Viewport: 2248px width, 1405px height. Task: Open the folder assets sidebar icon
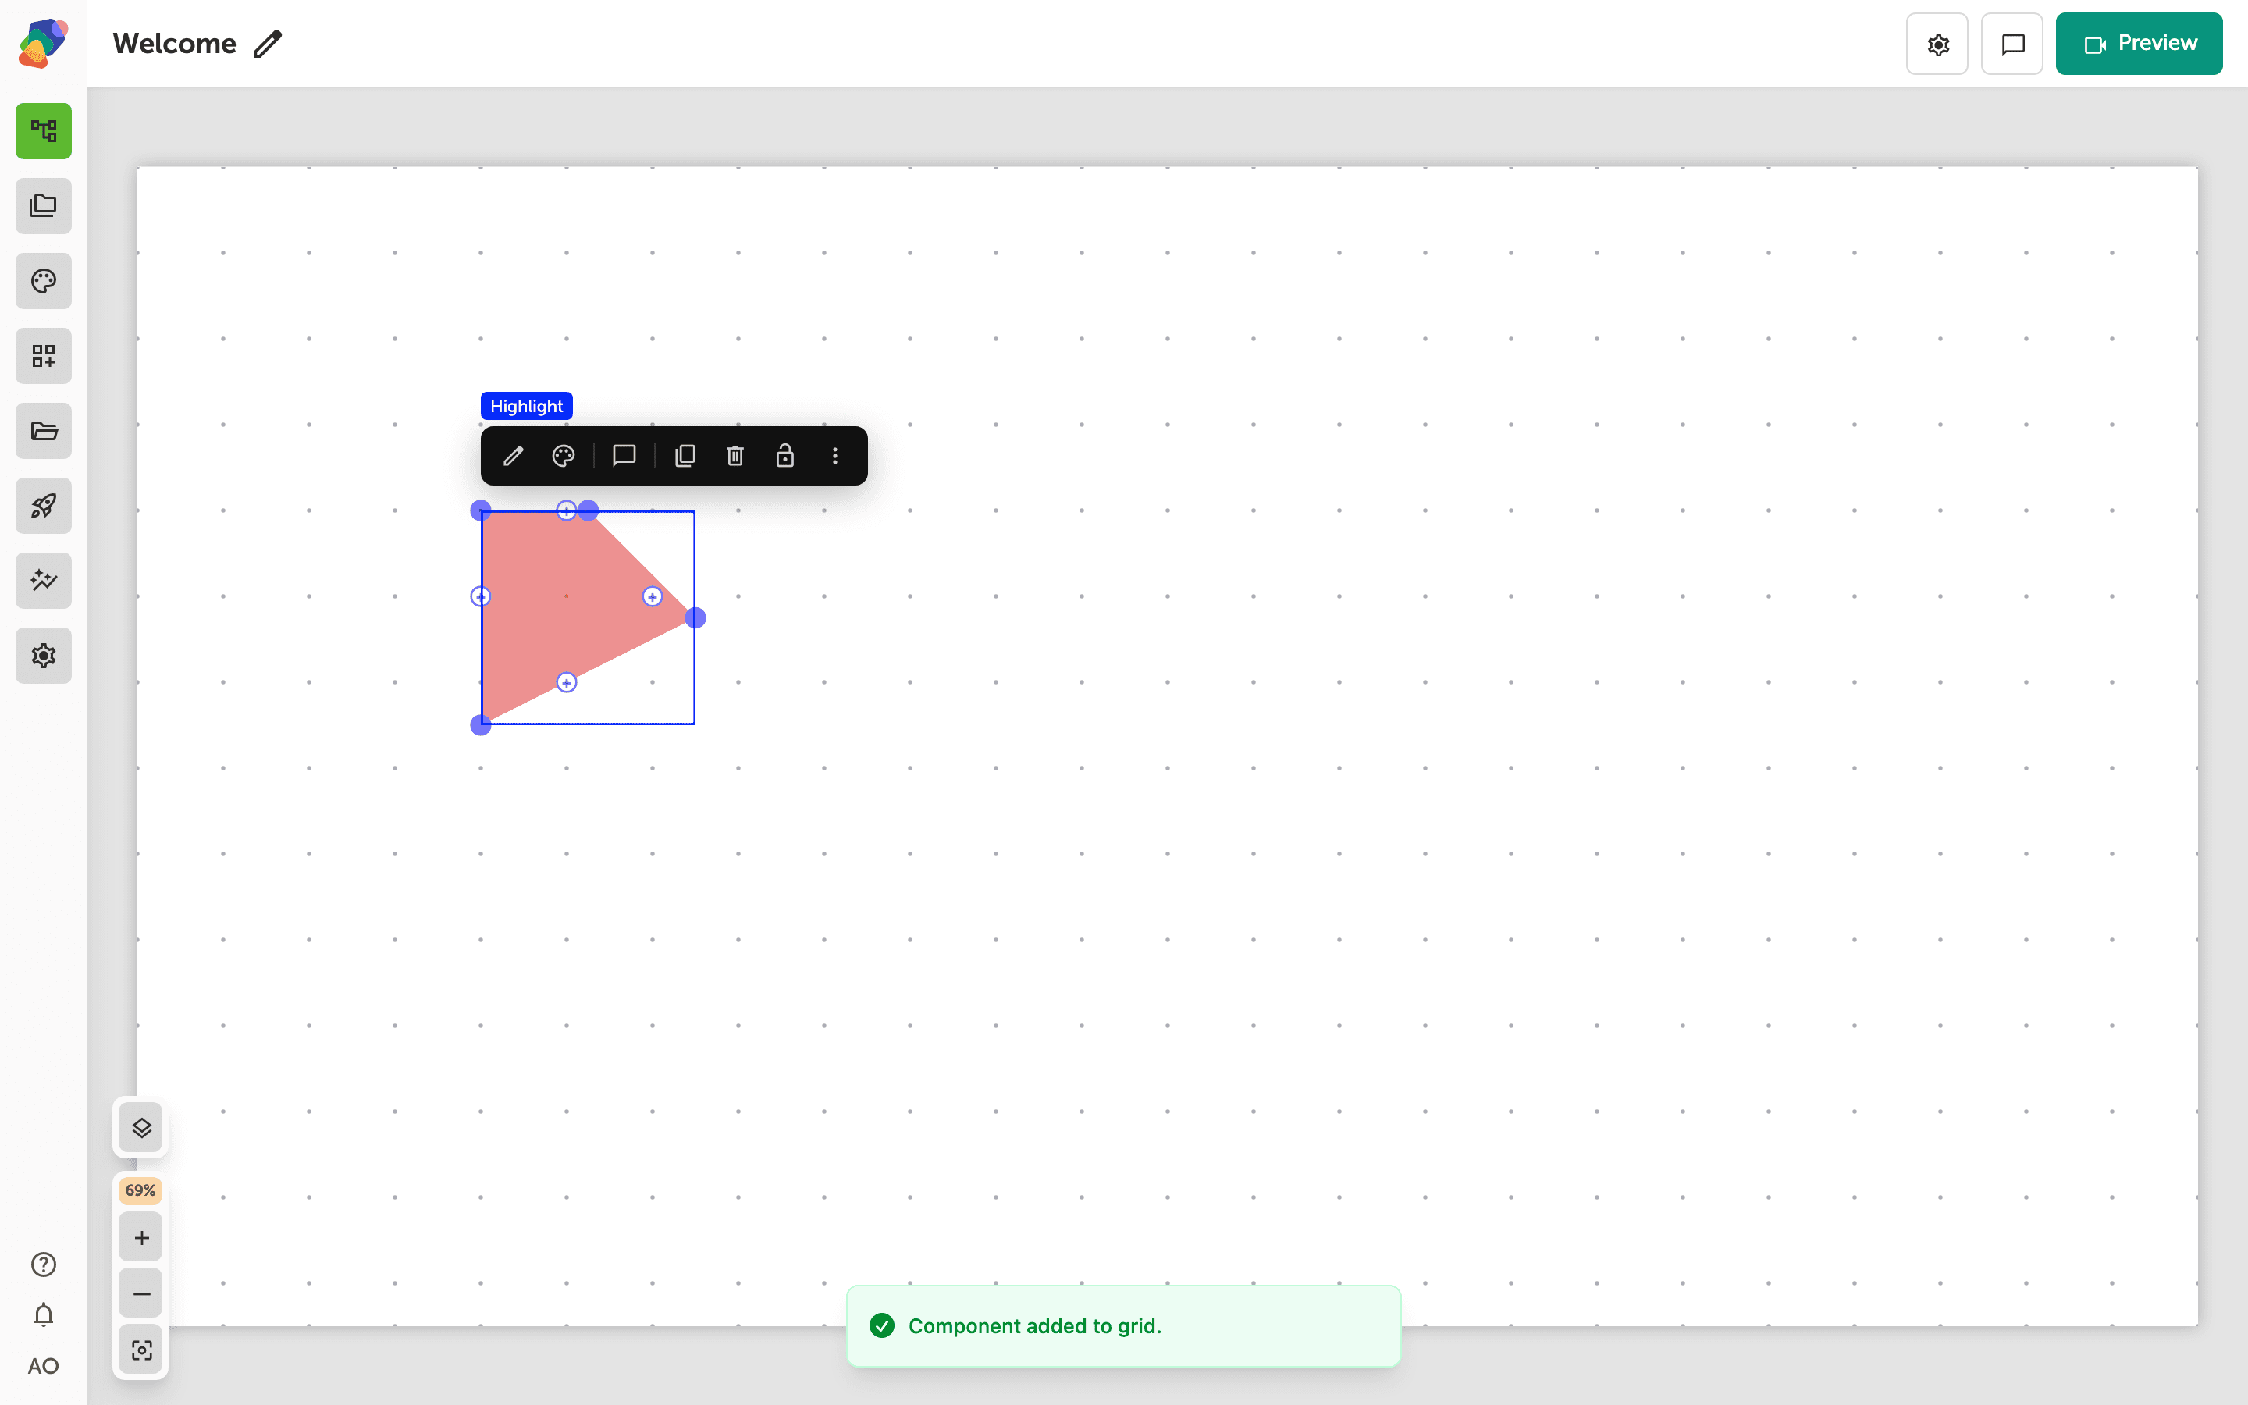(x=44, y=430)
